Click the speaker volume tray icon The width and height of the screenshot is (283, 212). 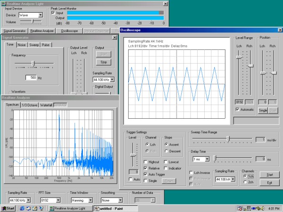[x=262, y=209]
